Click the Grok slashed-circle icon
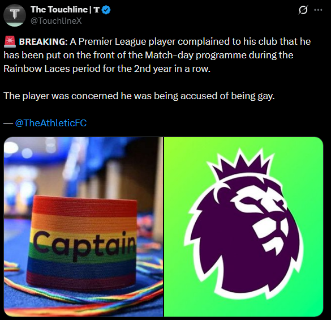 303,10
